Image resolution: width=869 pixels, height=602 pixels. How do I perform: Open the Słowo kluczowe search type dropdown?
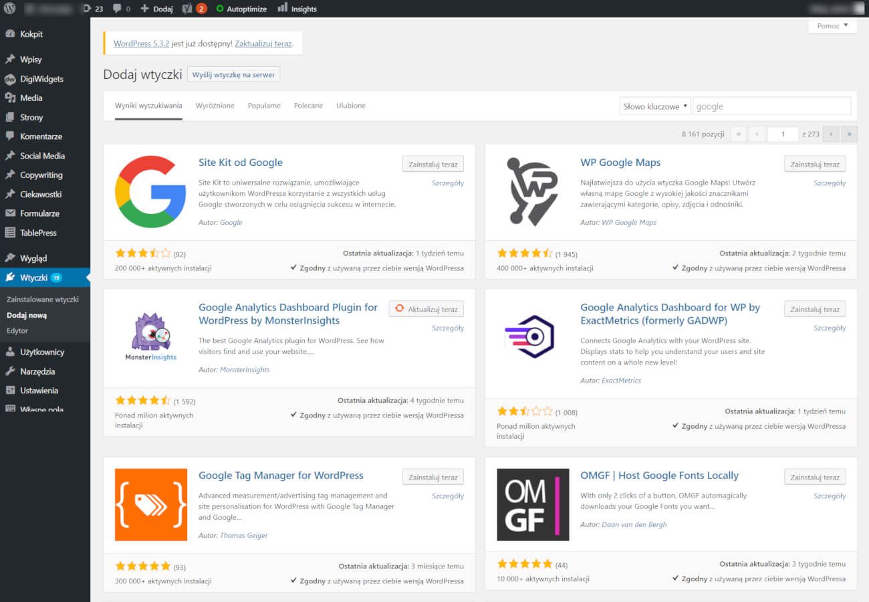(x=654, y=106)
